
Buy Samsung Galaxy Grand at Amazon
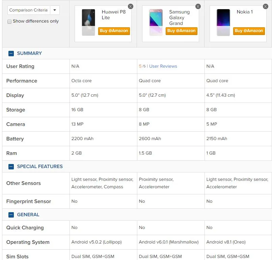coord(182,31)
